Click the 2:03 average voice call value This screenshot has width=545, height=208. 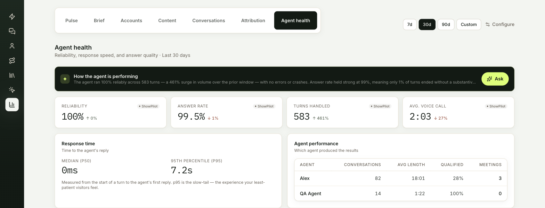click(x=420, y=117)
